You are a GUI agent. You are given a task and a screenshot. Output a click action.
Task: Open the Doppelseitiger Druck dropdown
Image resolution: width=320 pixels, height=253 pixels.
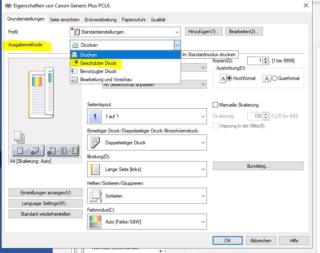[x=147, y=143]
